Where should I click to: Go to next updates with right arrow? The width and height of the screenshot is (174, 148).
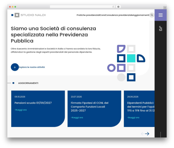147,134
